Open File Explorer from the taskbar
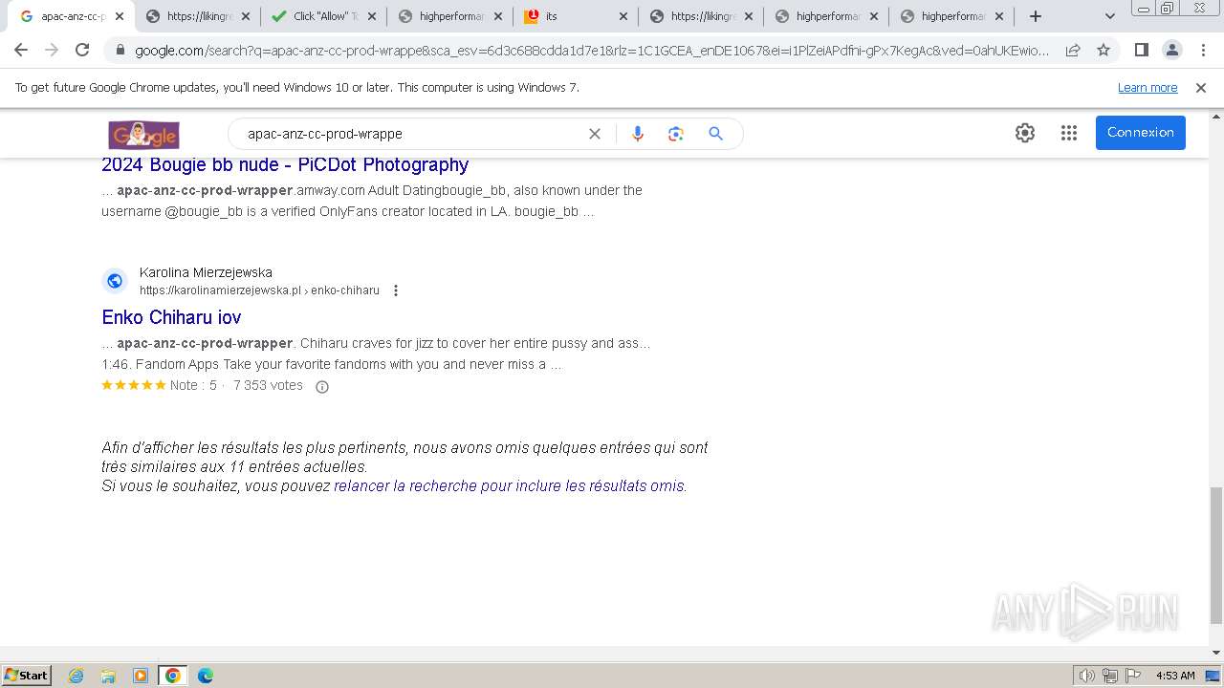1224x688 pixels. point(108,676)
